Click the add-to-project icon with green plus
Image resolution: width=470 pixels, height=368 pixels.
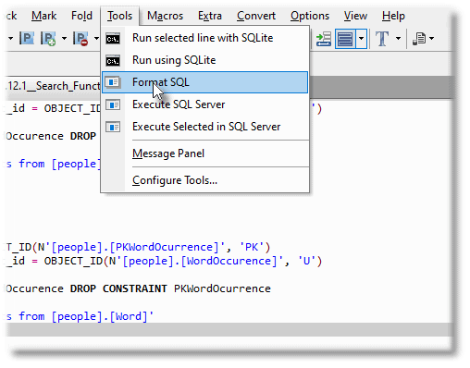coord(48,39)
